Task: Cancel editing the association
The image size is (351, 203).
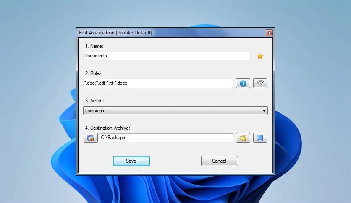Action: (x=219, y=161)
